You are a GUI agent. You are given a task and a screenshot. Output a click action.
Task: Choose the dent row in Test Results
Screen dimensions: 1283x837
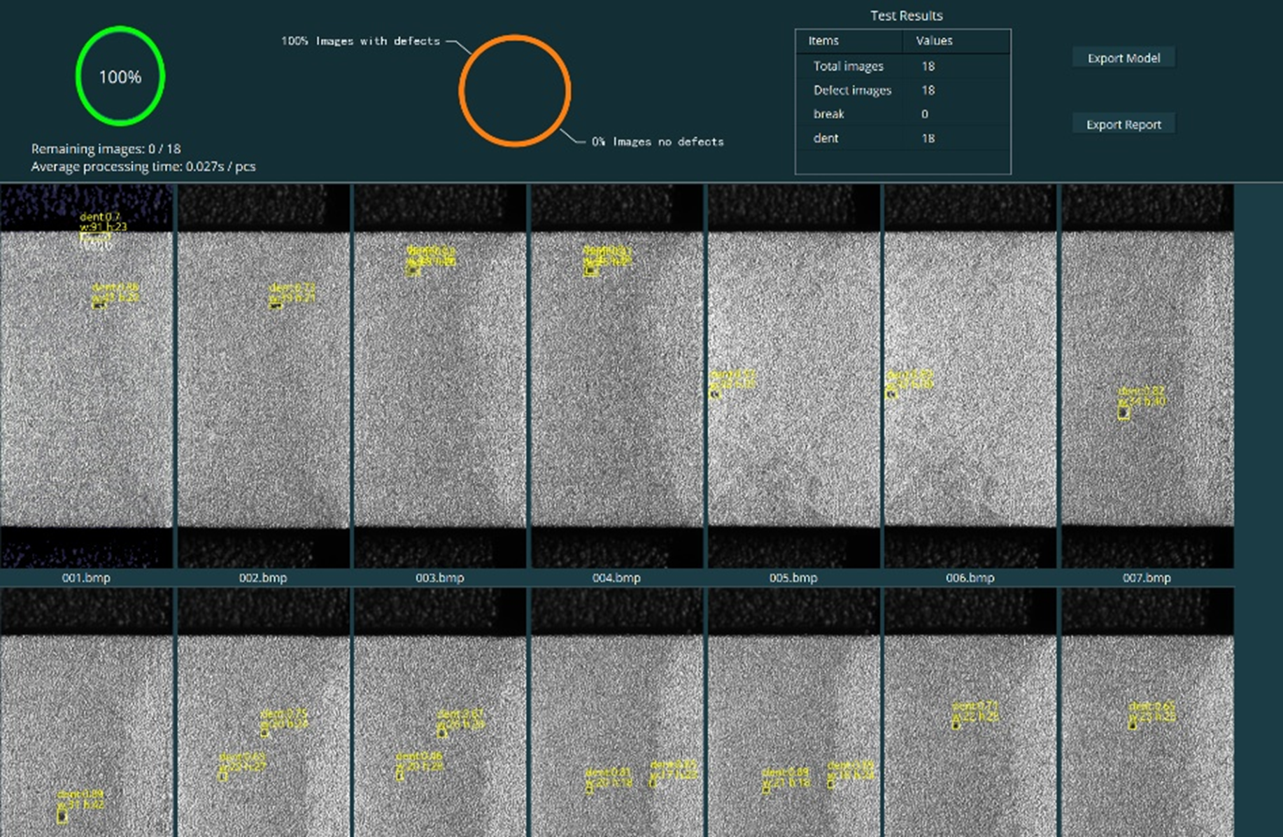[902, 139]
